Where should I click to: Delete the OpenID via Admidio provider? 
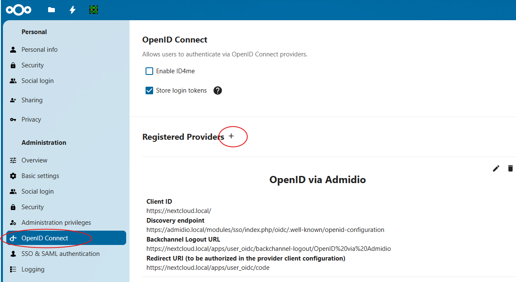coord(511,168)
